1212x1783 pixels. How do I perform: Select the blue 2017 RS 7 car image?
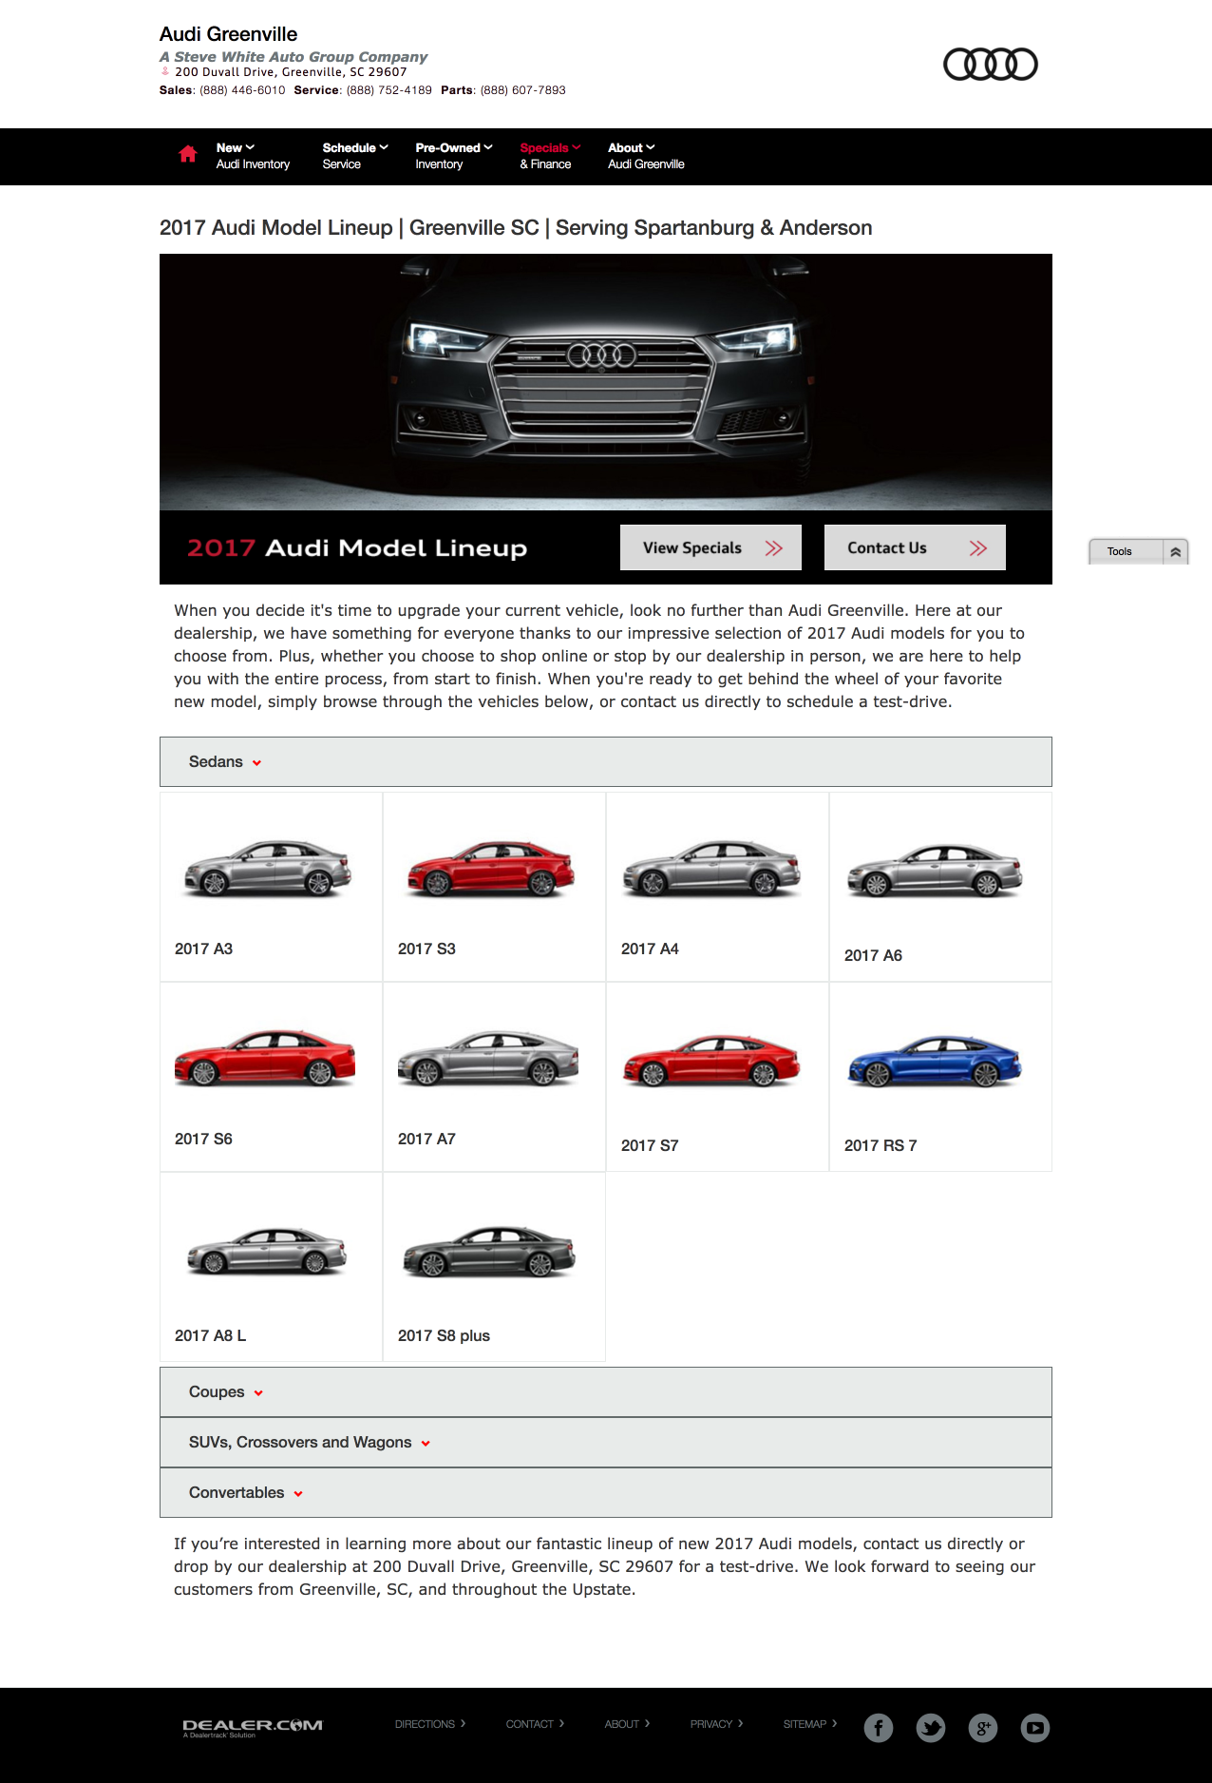[x=936, y=1060]
